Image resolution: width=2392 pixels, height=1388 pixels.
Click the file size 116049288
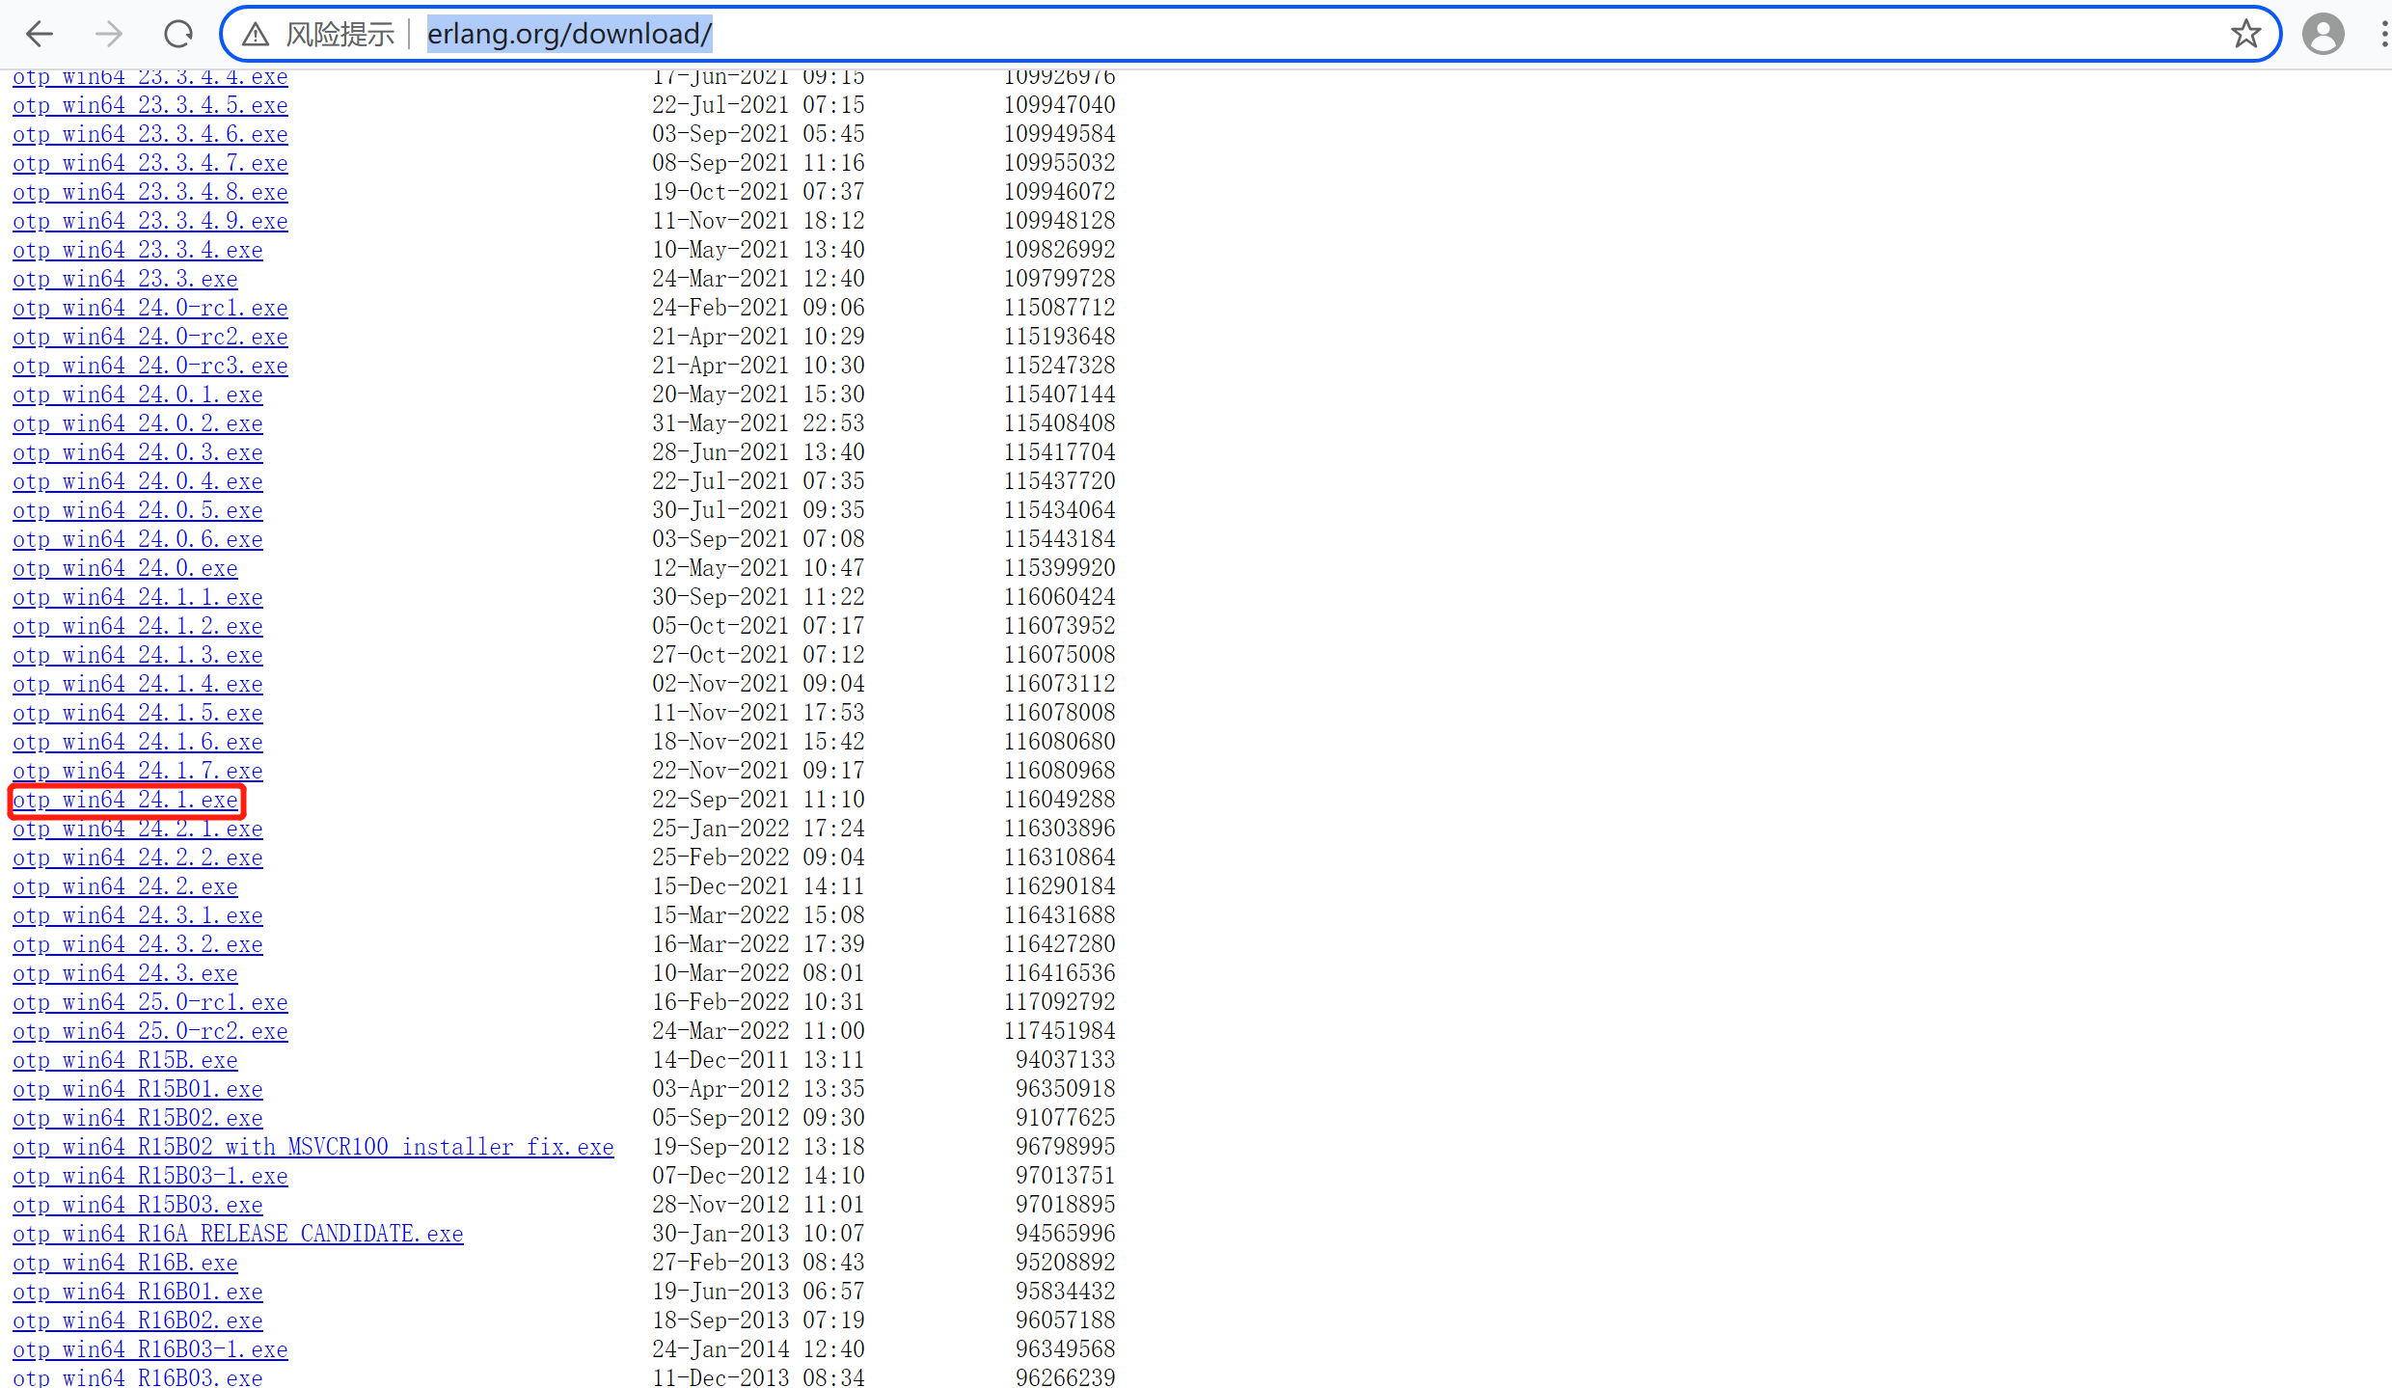pos(1059,800)
